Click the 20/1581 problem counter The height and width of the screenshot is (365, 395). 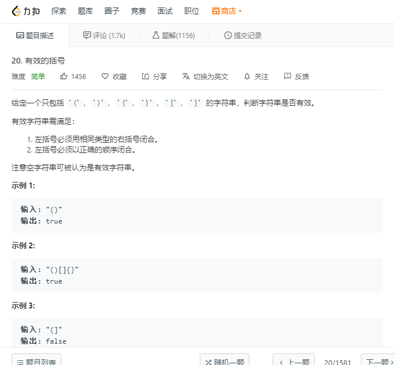point(337,362)
